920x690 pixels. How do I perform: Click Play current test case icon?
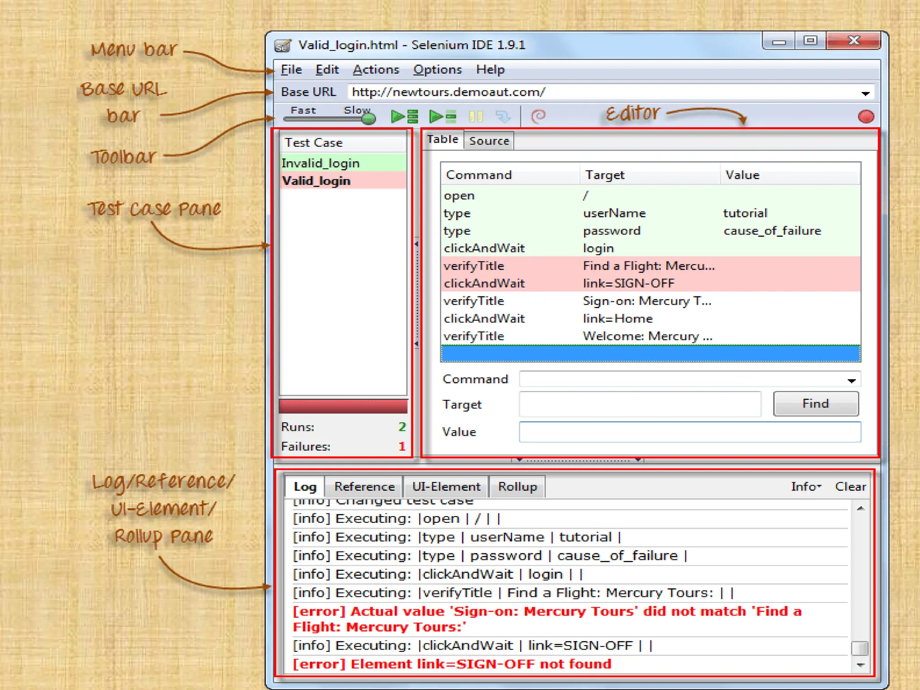point(442,117)
